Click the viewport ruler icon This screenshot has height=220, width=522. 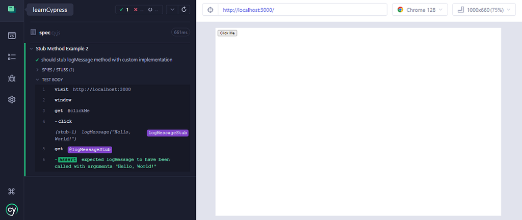click(x=461, y=10)
